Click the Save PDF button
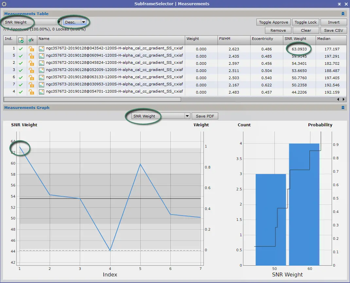Screen dimensions: 350x283 click(x=205, y=116)
